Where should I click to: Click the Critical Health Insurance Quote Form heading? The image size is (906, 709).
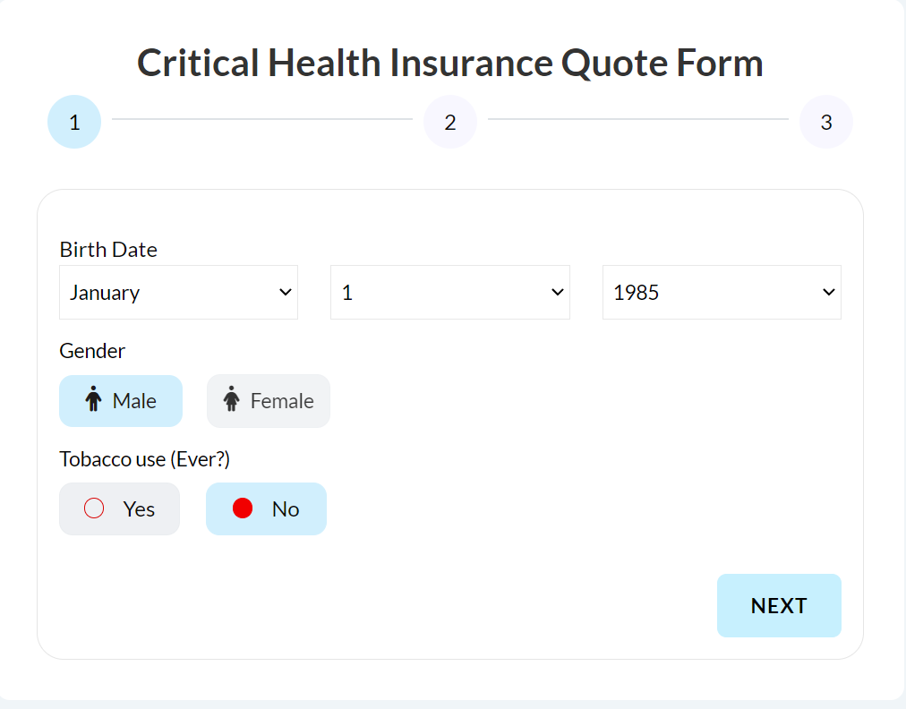tap(450, 63)
